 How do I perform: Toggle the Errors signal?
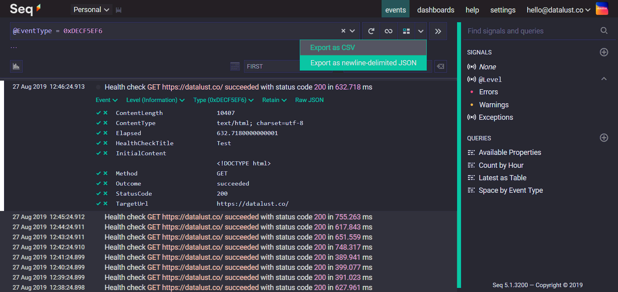[489, 92]
